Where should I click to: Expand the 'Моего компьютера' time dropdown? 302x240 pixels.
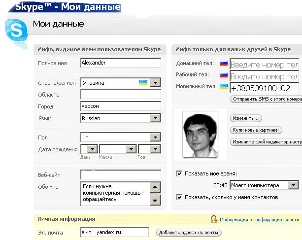[x=294, y=185]
